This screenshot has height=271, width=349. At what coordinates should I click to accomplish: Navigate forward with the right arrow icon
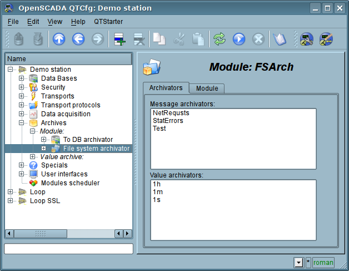pyautogui.click(x=98, y=39)
